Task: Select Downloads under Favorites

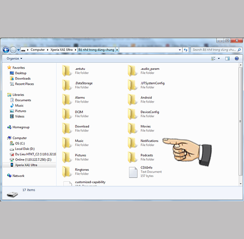Action: (x=23, y=78)
